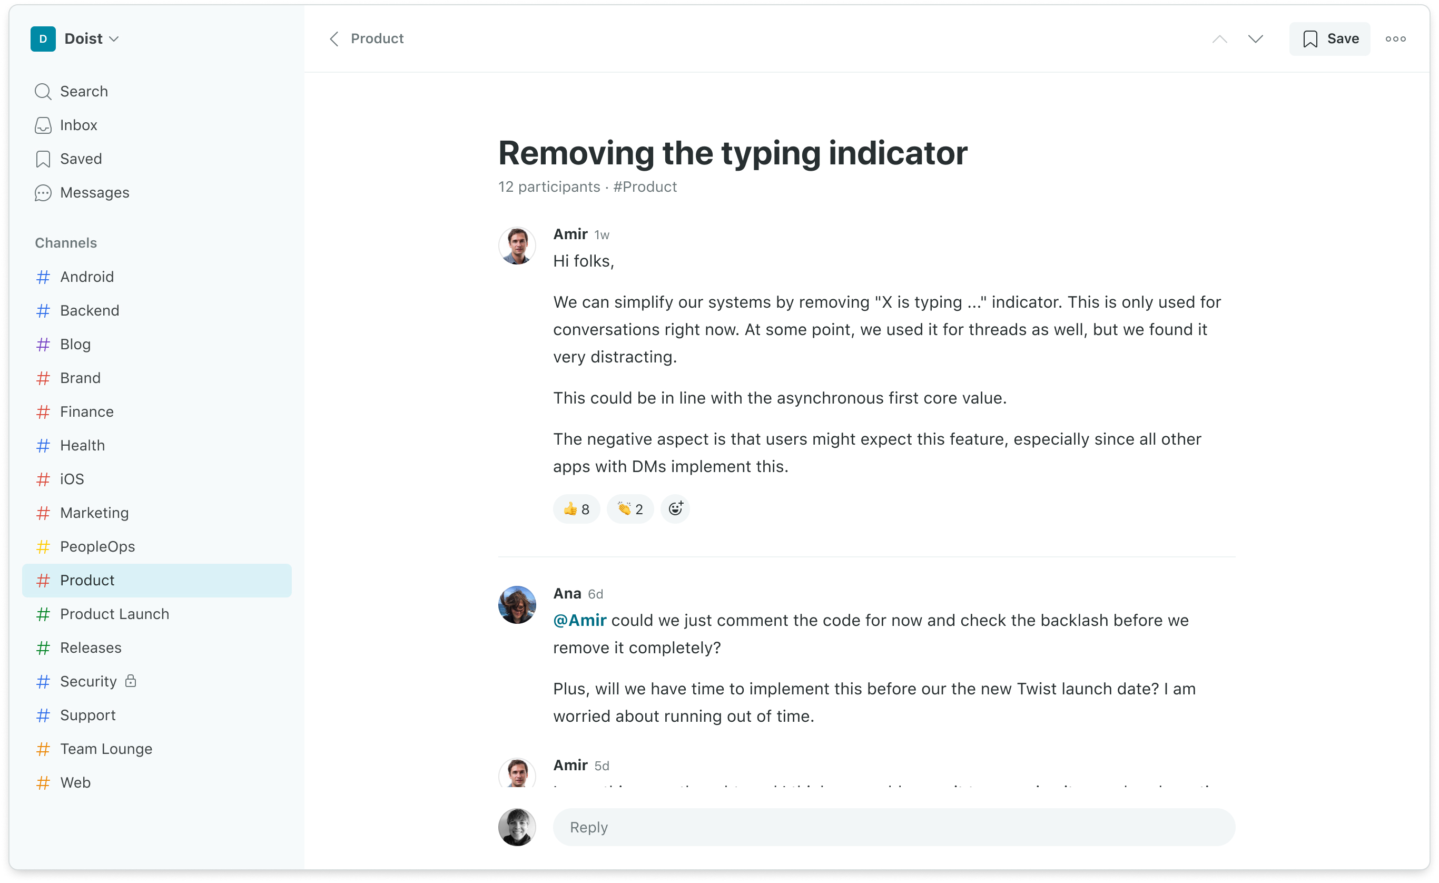The image size is (1439, 883).
Task: Click the #Product channel link under title
Action: 644,187
